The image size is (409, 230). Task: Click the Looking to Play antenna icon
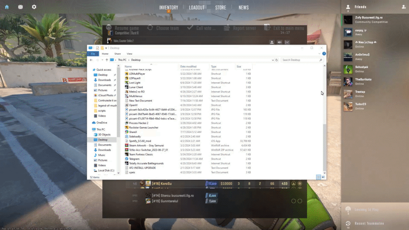[348, 210]
